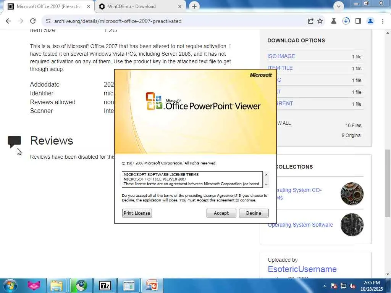
Task: Click the gears collection thumbnail
Action: [352, 194]
